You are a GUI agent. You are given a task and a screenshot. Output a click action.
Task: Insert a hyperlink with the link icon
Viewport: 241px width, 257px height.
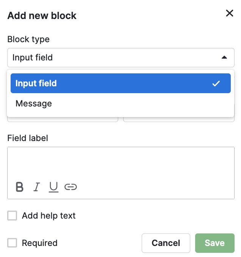tap(70, 187)
